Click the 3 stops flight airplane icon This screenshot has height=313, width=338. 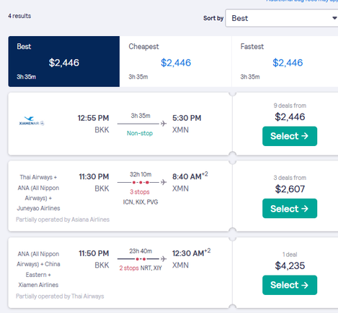pos(164,182)
